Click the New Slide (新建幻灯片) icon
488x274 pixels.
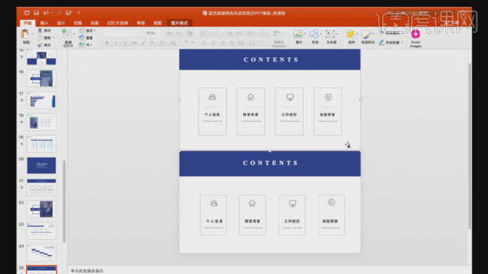(x=67, y=34)
